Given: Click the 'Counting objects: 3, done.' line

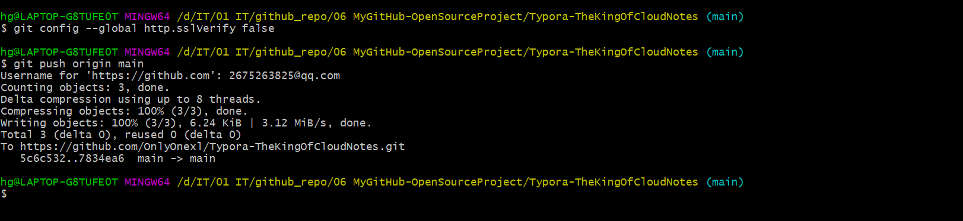Looking at the screenshot, I should (x=85, y=87).
